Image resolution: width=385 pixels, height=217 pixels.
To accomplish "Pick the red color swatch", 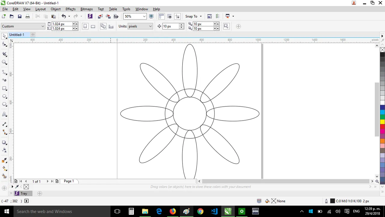I will click(382, 126).
